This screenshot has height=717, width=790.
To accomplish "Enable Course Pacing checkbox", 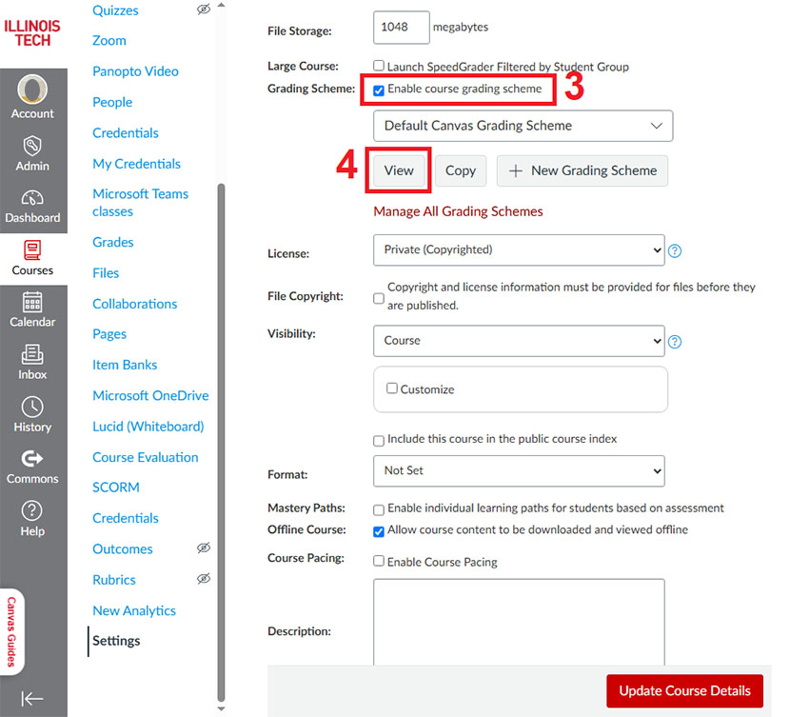I will [379, 562].
